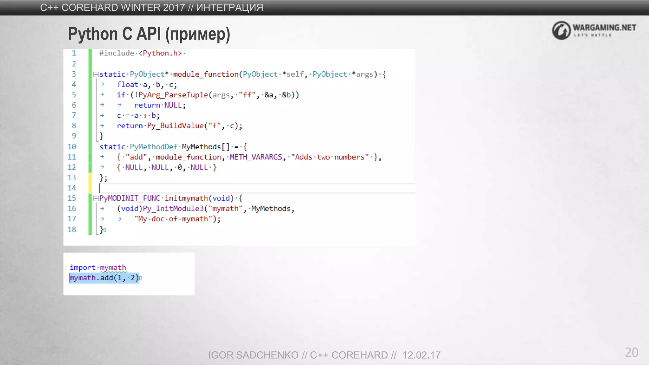Click the slide number 20
The height and width of the screenshot is (365, 649).
tap(631, 352)
